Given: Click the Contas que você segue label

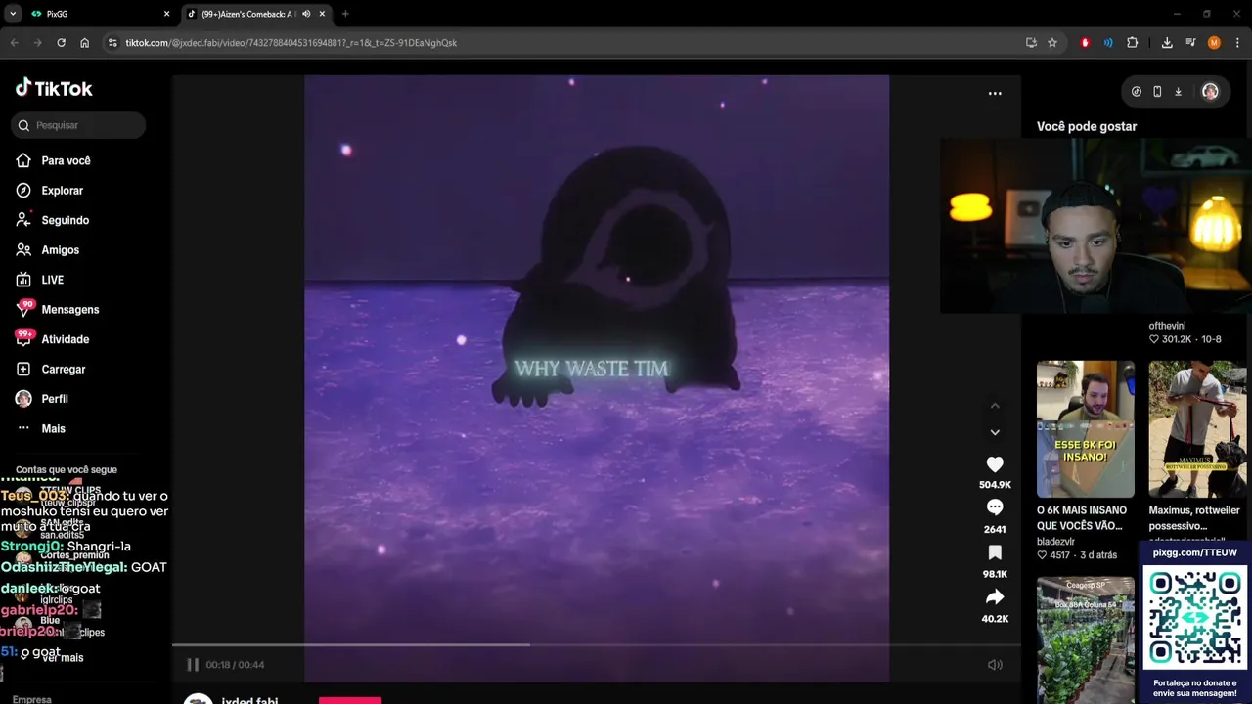Looking at the screenshot, I should click(x=67, y=470).
